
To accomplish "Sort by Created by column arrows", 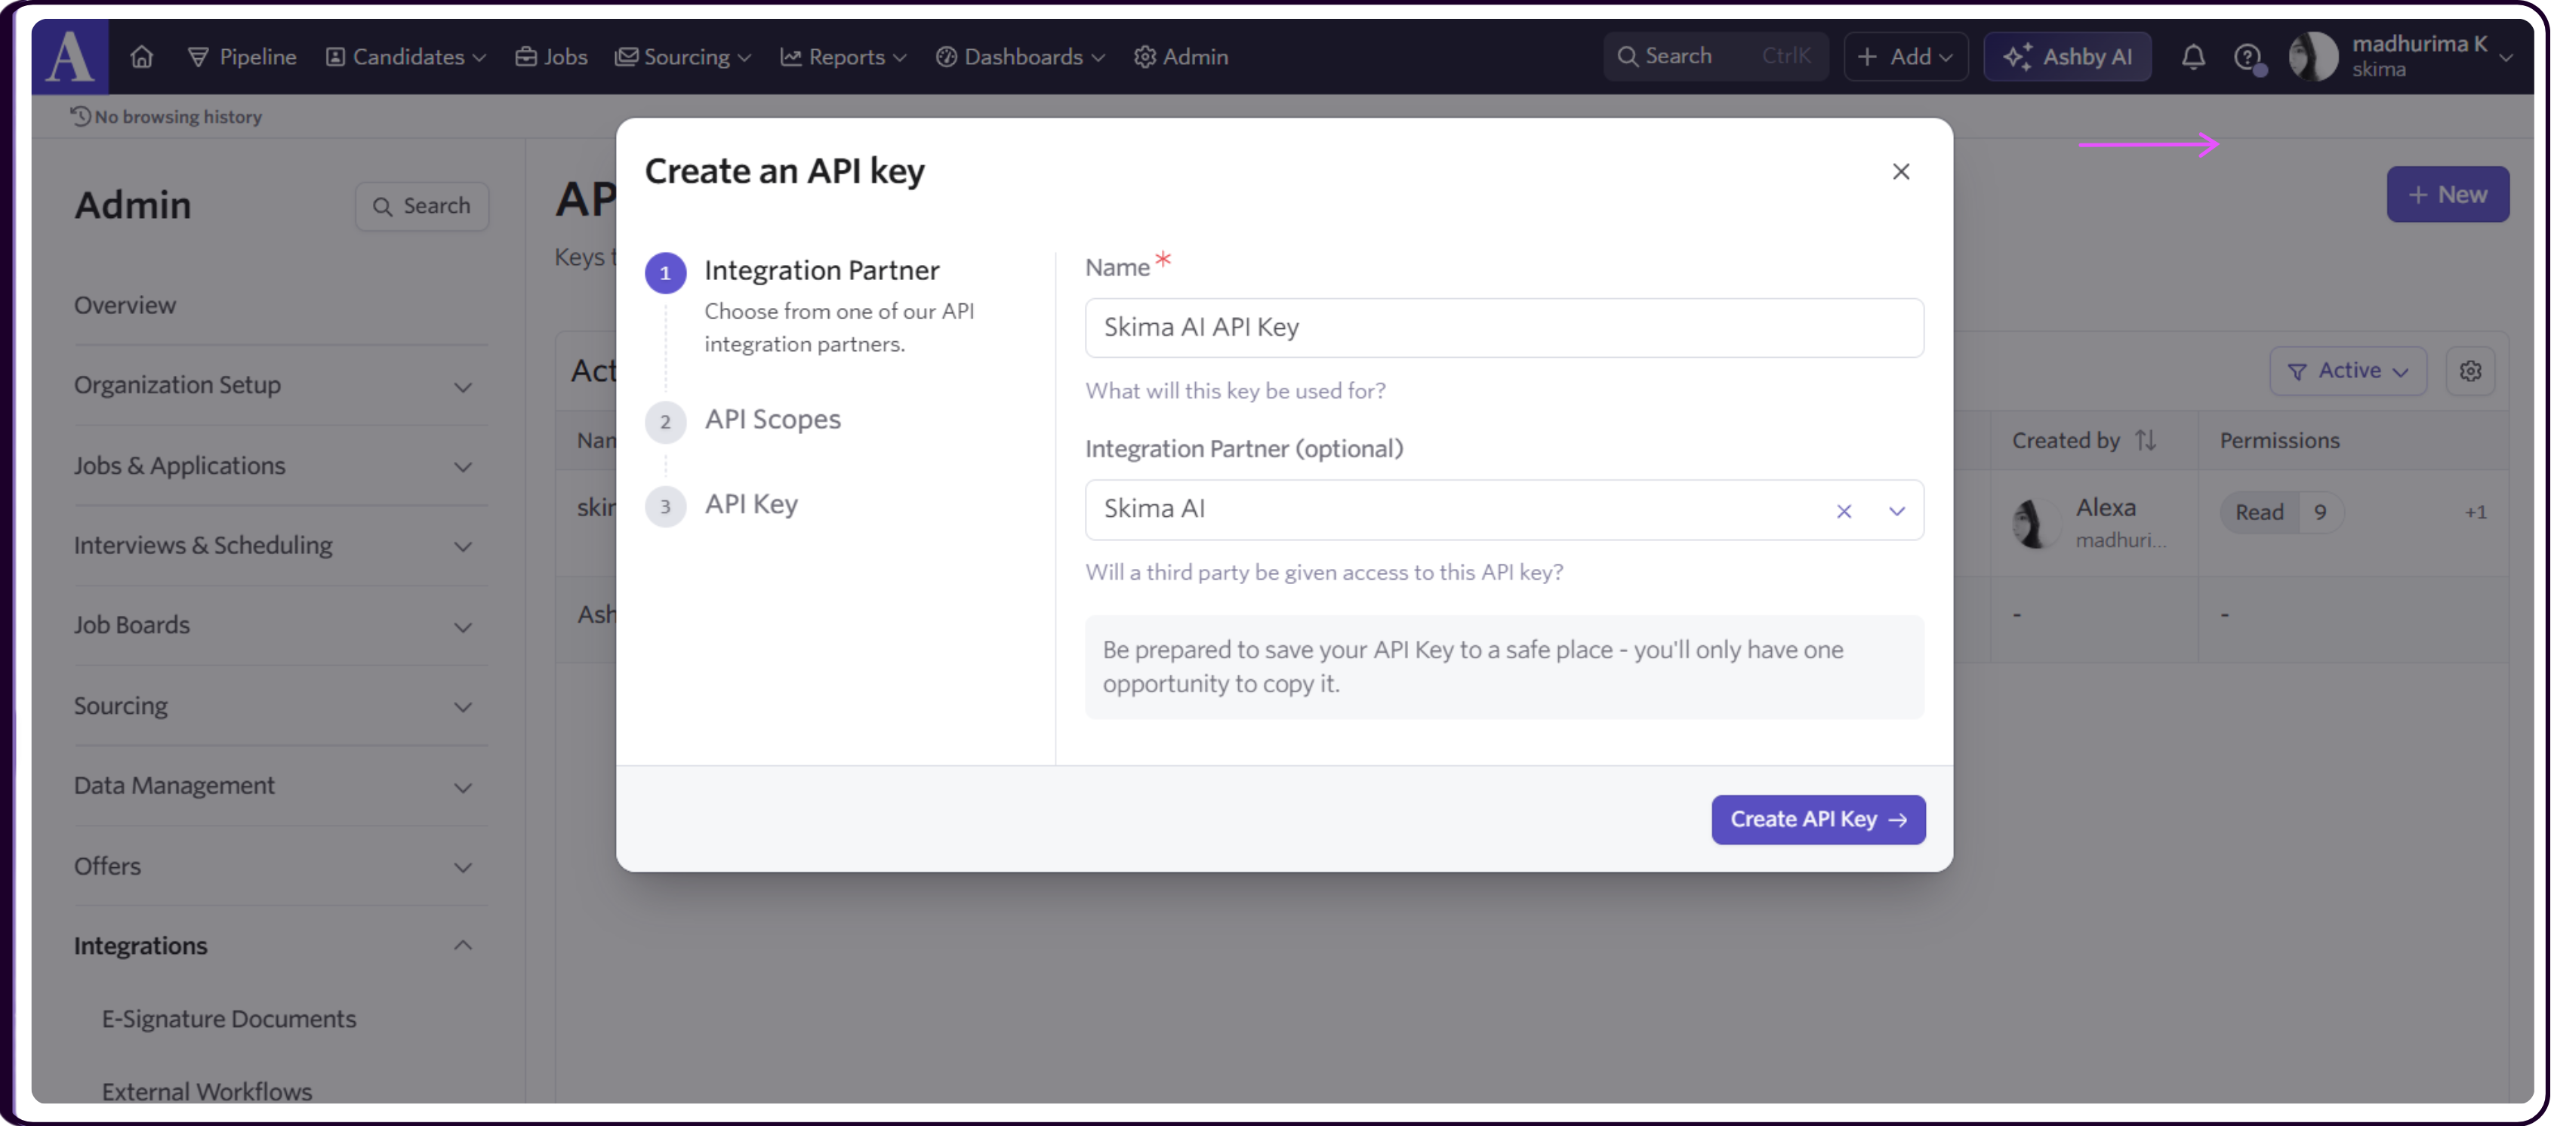I will point(2146,441).
